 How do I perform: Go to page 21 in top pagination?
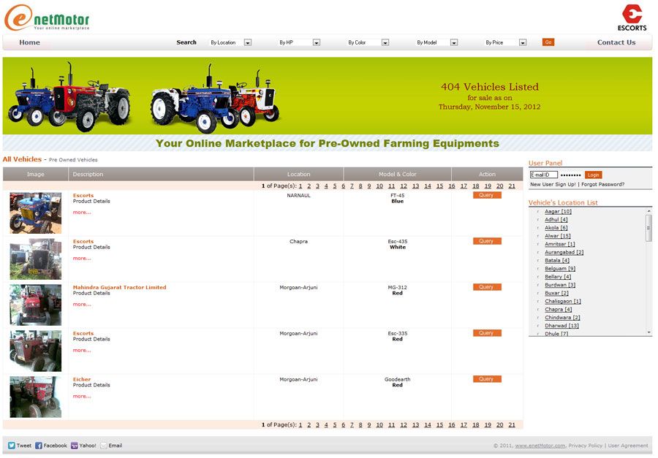pos(512,186)
